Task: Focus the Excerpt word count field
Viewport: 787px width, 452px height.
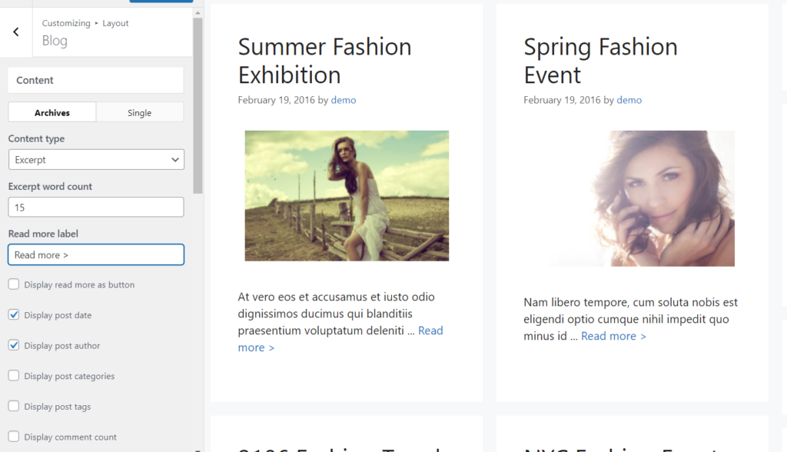Action: [x=96, y=208]
